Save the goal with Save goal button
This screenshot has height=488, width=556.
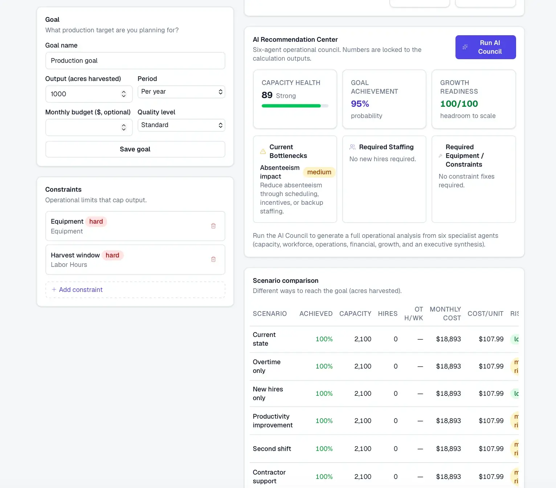click(x=135, y=149)
